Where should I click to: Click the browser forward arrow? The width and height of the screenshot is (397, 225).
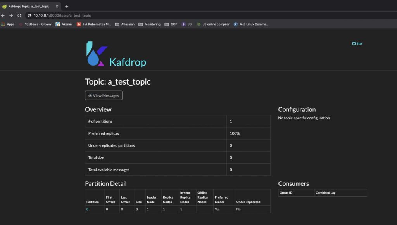[x=11, y=16]
